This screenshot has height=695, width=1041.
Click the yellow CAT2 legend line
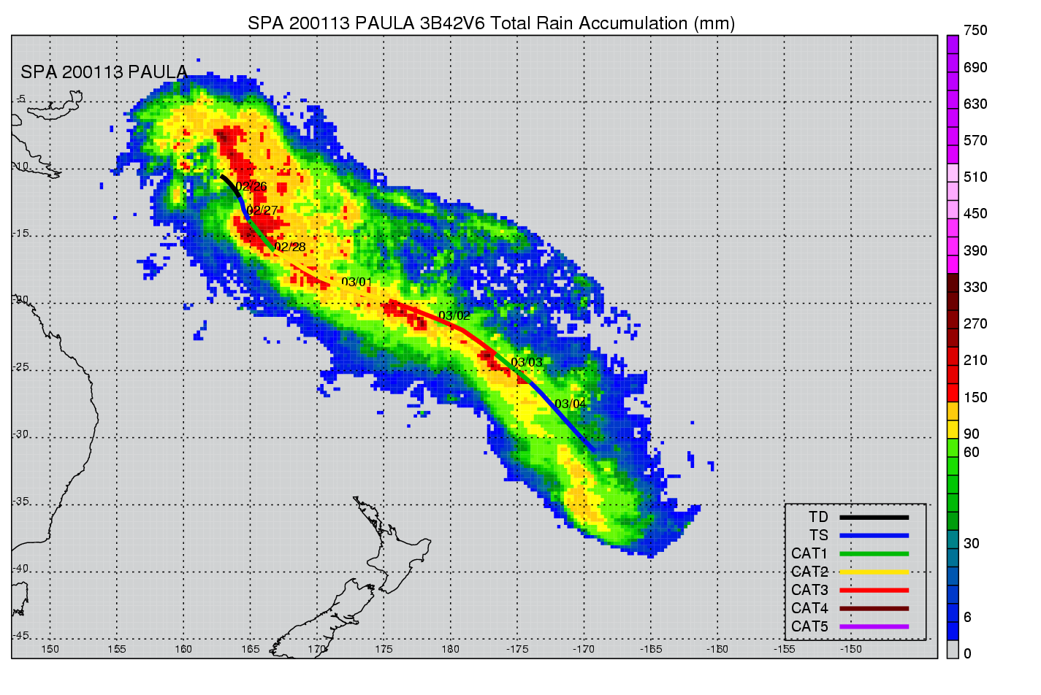pyautogui.click(x=874, y=572)
